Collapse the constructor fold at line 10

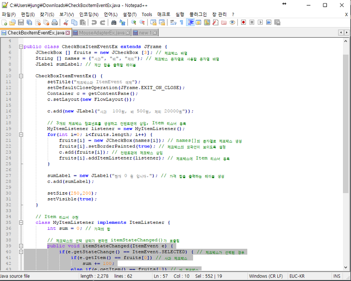(21, 76)
